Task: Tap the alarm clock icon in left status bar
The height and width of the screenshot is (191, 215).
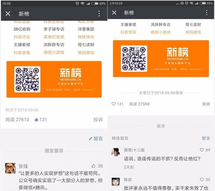Action: (77, 3)
